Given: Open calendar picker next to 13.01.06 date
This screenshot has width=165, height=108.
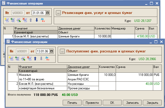Looking at the screenshot, I should point(51,51).
